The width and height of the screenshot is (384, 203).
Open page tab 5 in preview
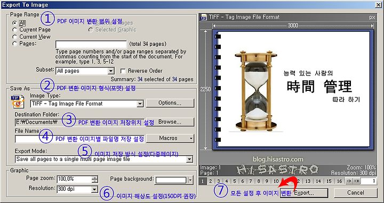click(235, 181)
